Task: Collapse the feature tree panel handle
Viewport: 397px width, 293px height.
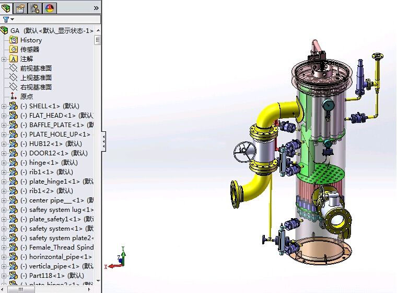Action: click(103, 141)
